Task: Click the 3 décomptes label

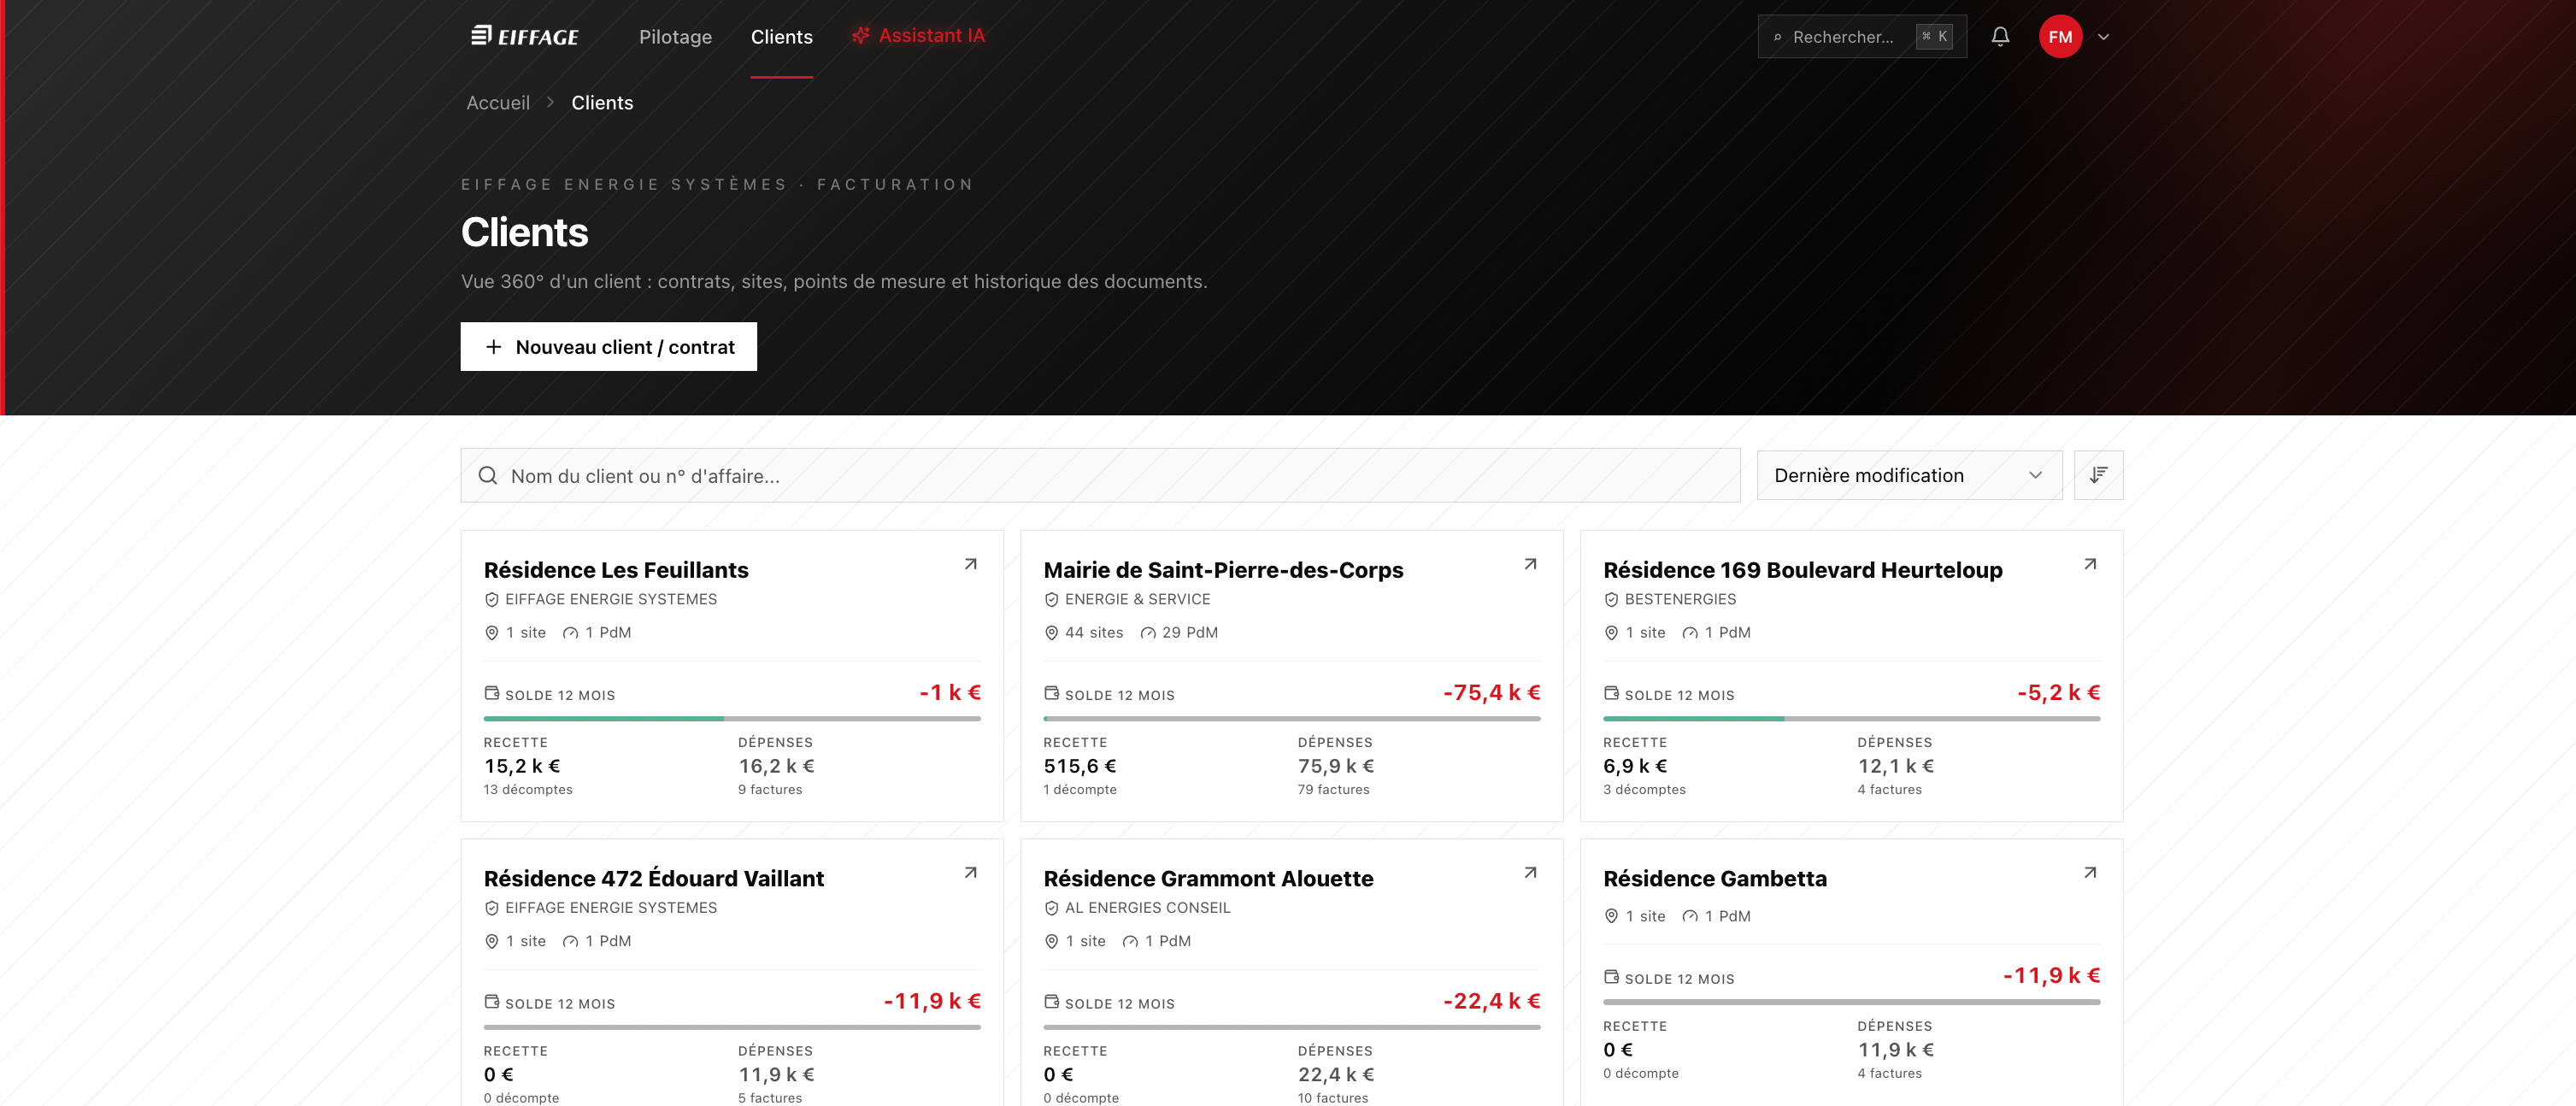Action: tap(1644, 790)
